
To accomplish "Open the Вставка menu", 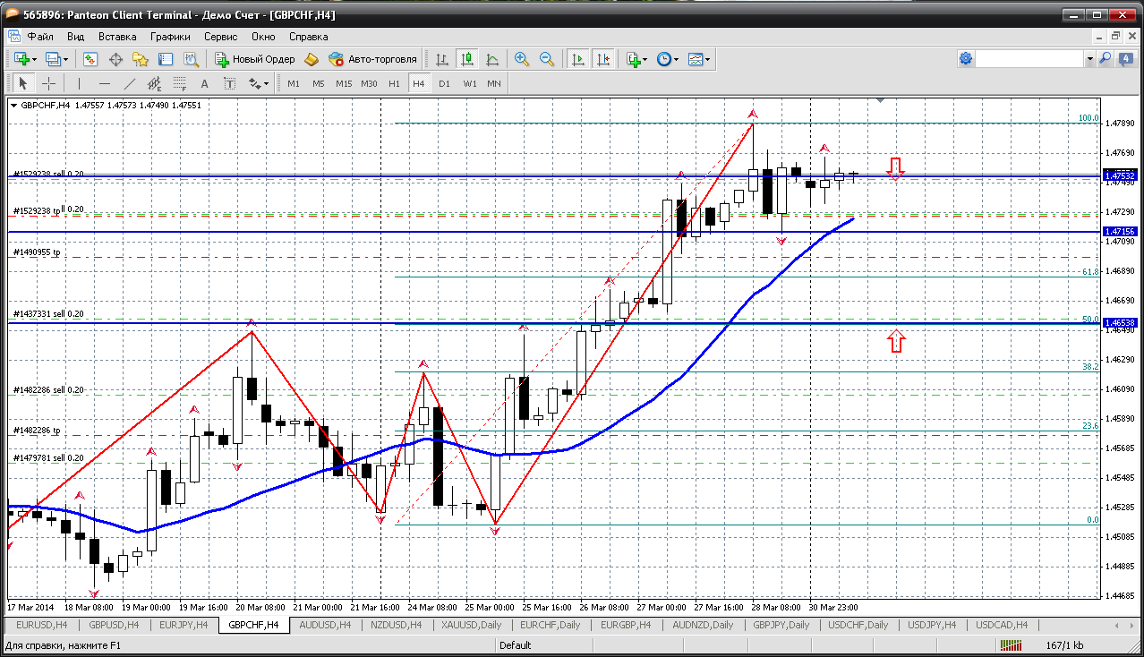I will click(x=117, y=37).
